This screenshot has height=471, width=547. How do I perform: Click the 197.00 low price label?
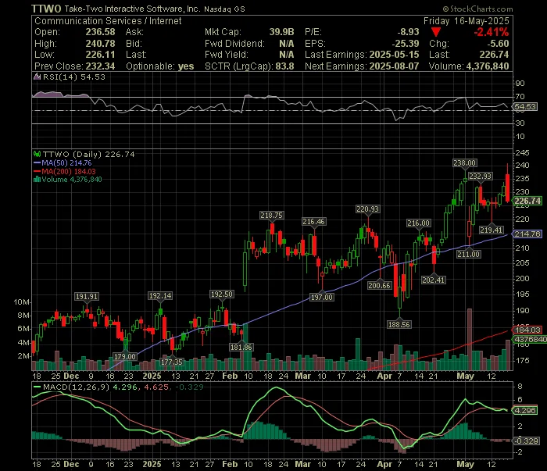click(322, 298)
